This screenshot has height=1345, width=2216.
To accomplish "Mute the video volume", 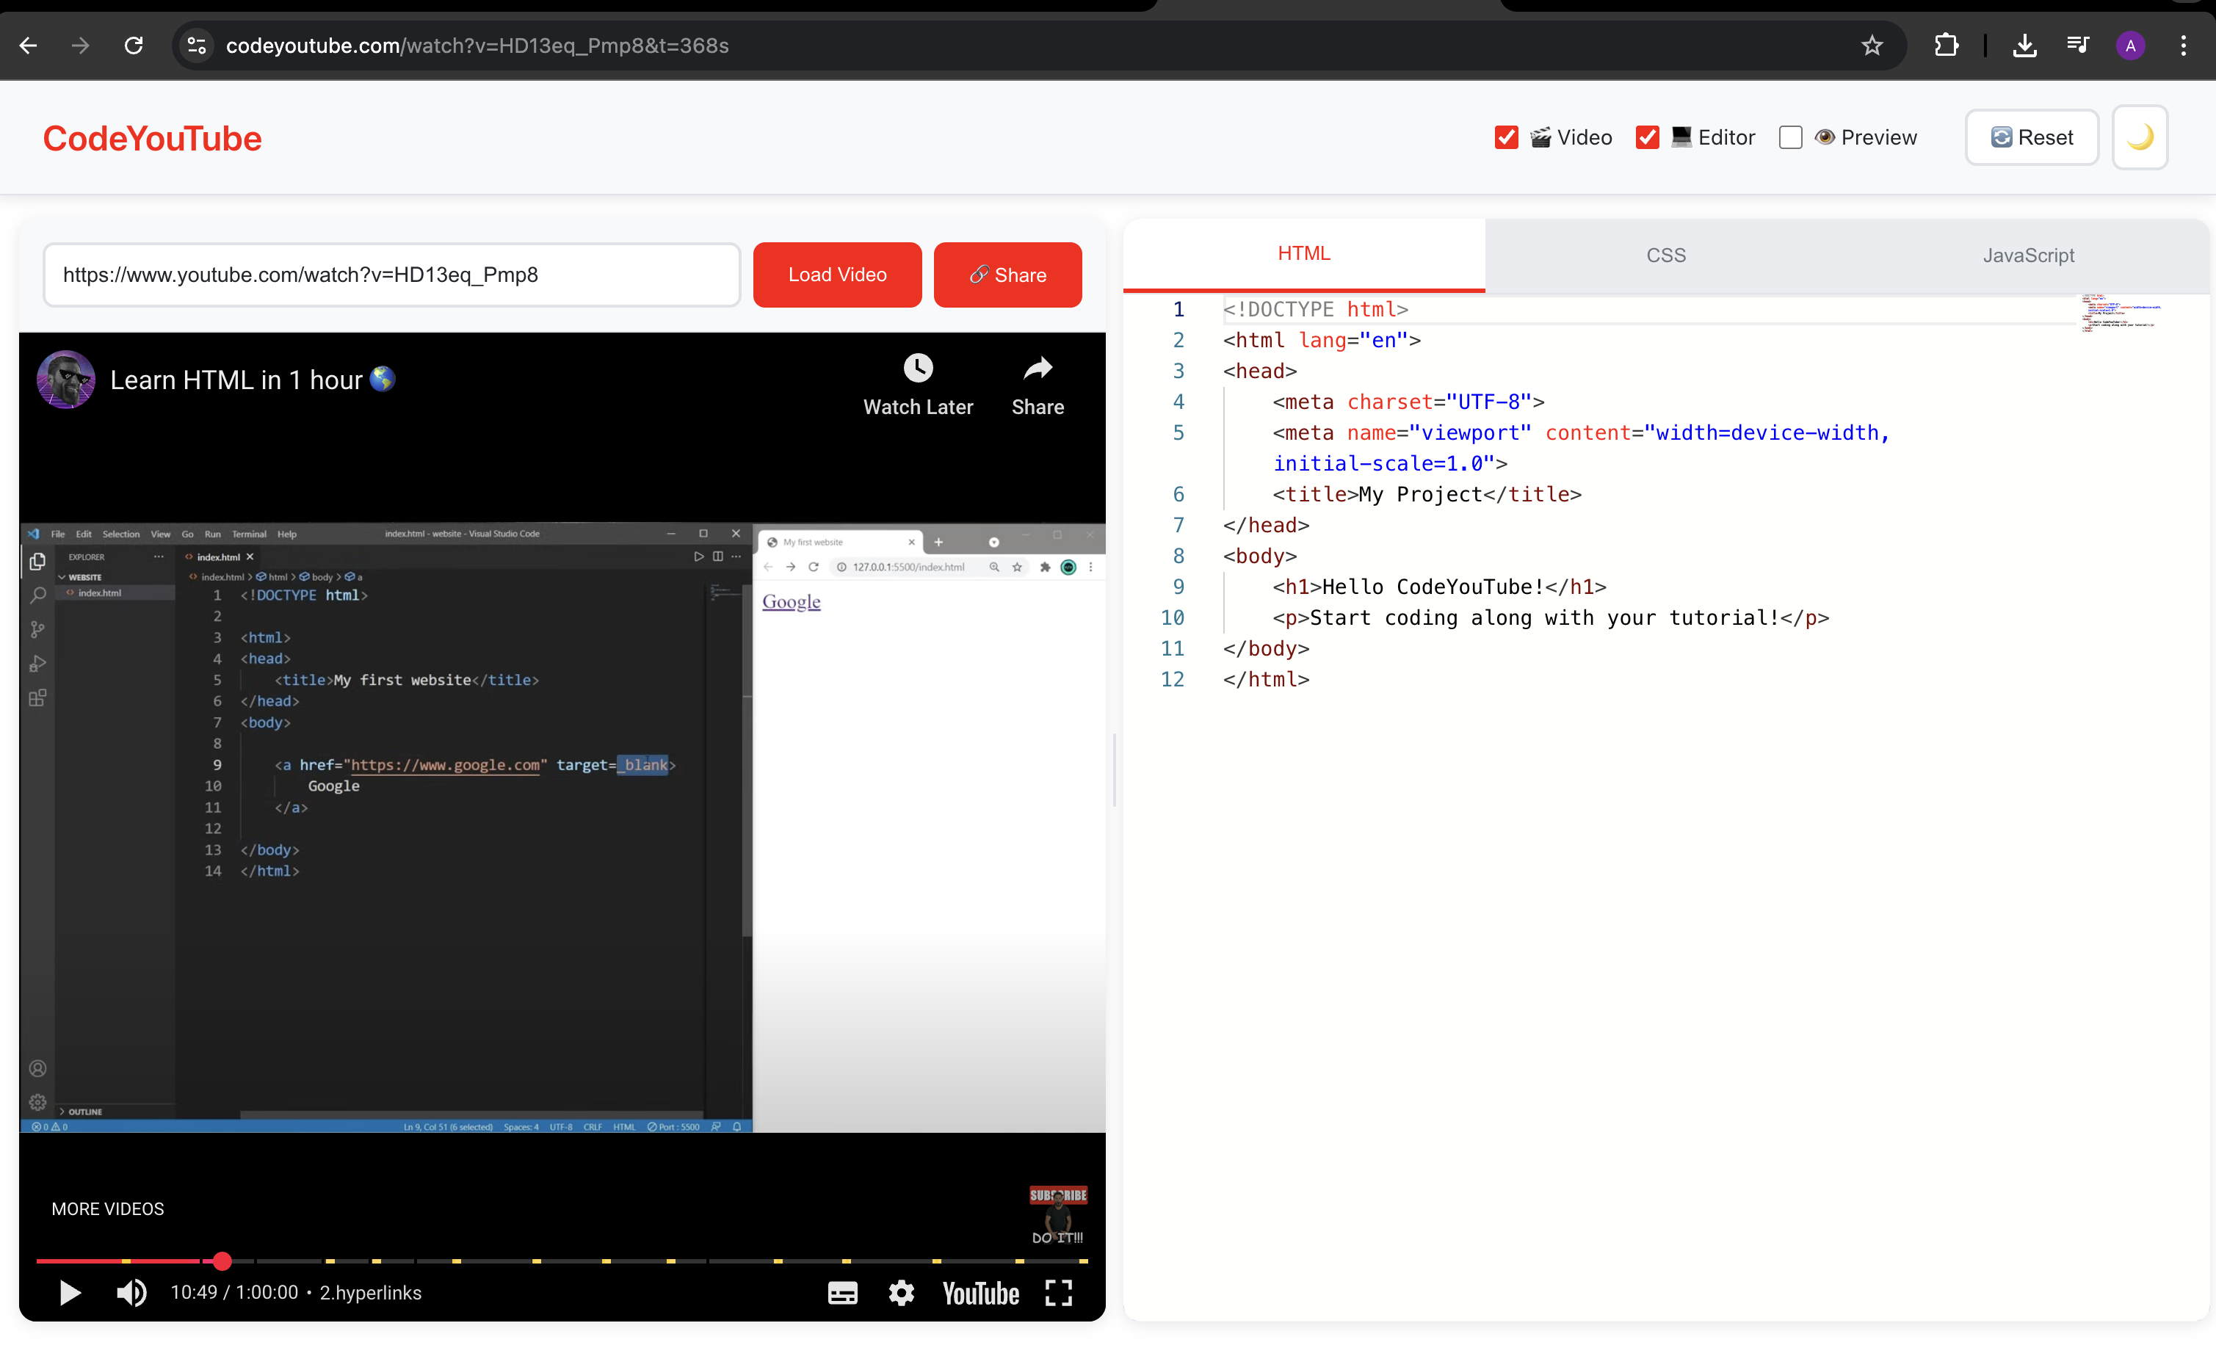I will (x=131, y=1293).
